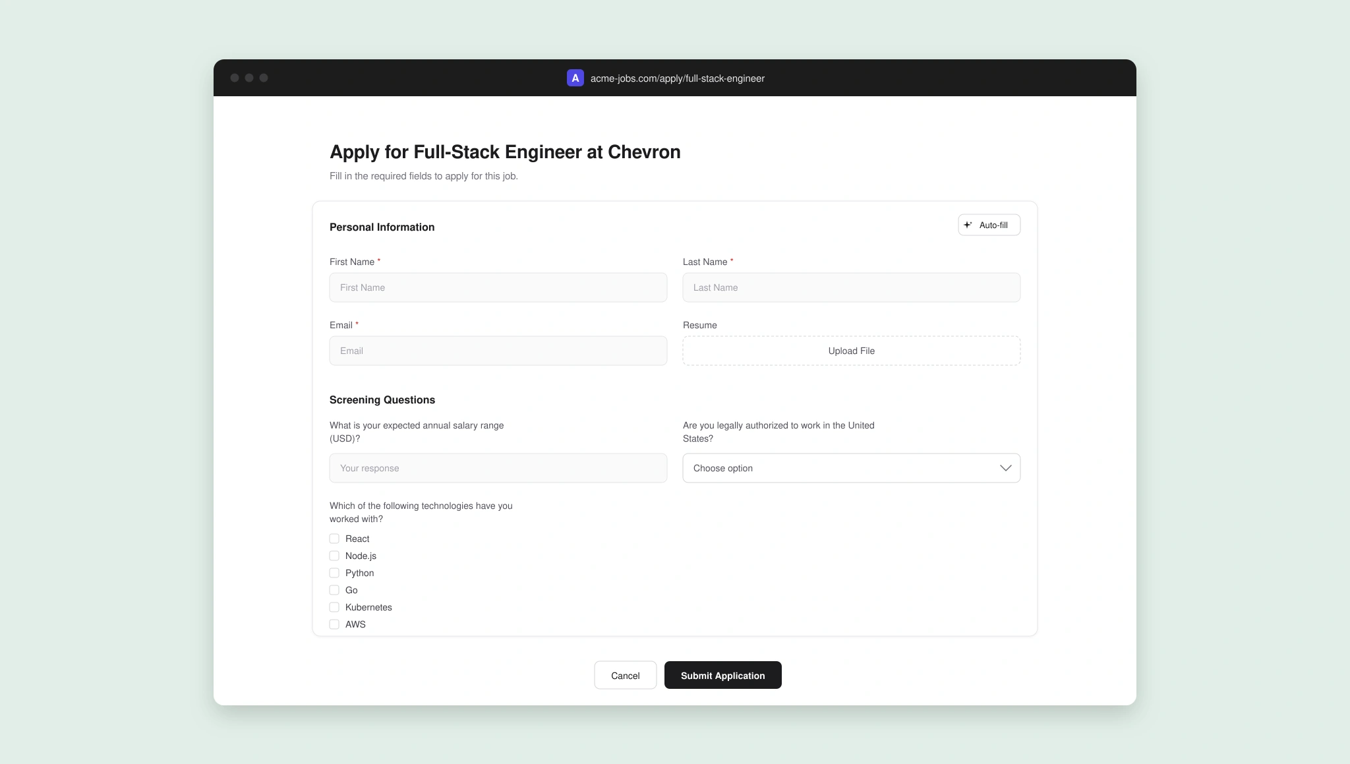Toggle the AWS checkbox
1350x764 pixels.
pos(334,624)
